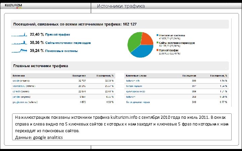
Task: Click the sparkline next to 22,40 %
Action: tap(19, 35)
